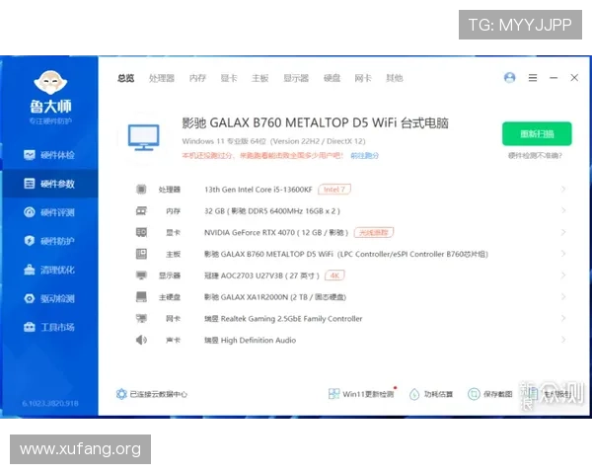Switch to the 显示器 tab

point(296,78)
